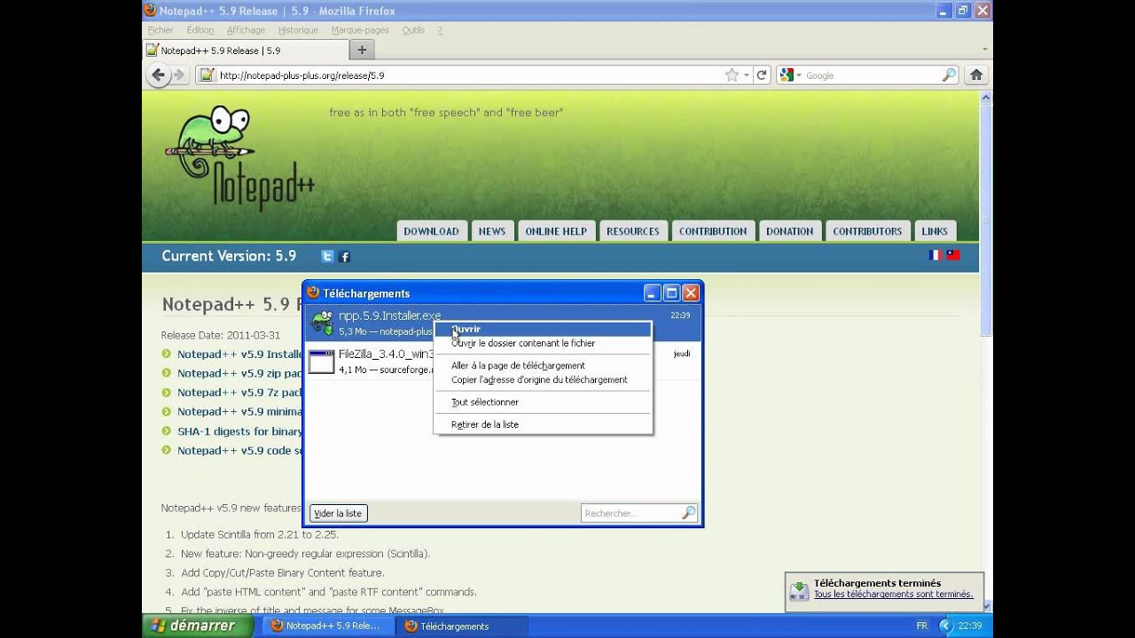Switch to Téléchargements taskbar button
The width and height of the screenshot is (1135, 638).
point(461,626)
